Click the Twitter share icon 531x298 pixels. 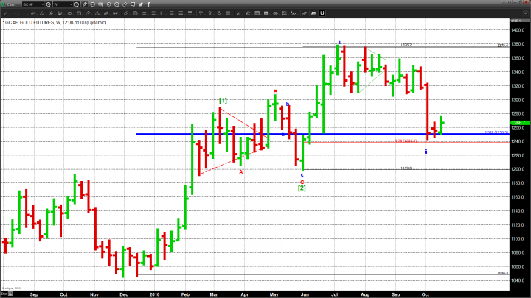141,4
